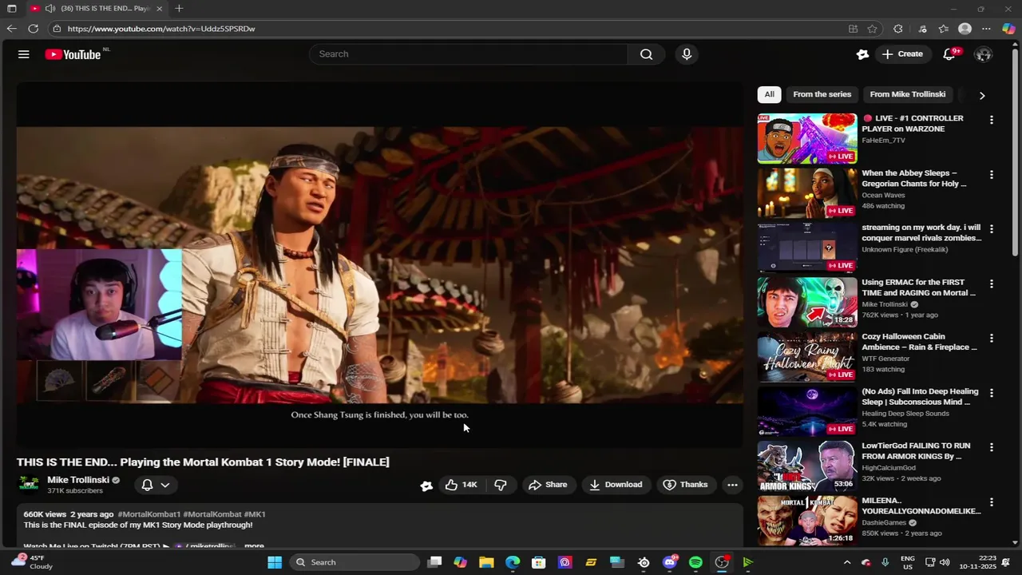1022x575 pixels.
Task: Mute the tab using the tab speaker icon
Action: 50,8
